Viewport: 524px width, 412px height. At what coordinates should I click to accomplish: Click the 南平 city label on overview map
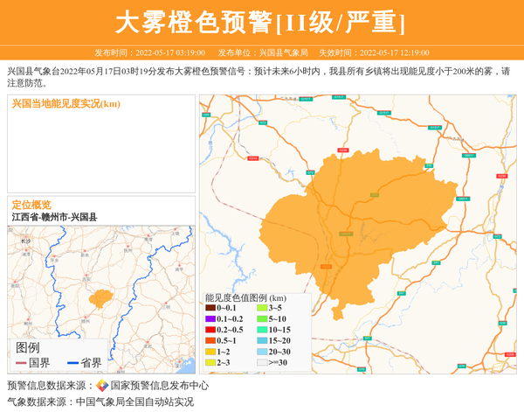coord(179,269)
